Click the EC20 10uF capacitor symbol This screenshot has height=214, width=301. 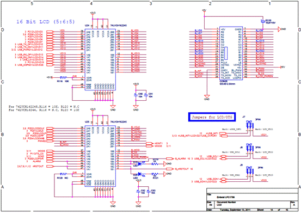[x=262, y=22]
